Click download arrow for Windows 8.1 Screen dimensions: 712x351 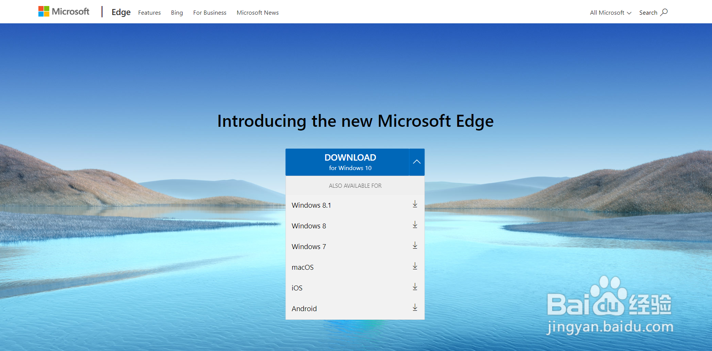point(415,204)
